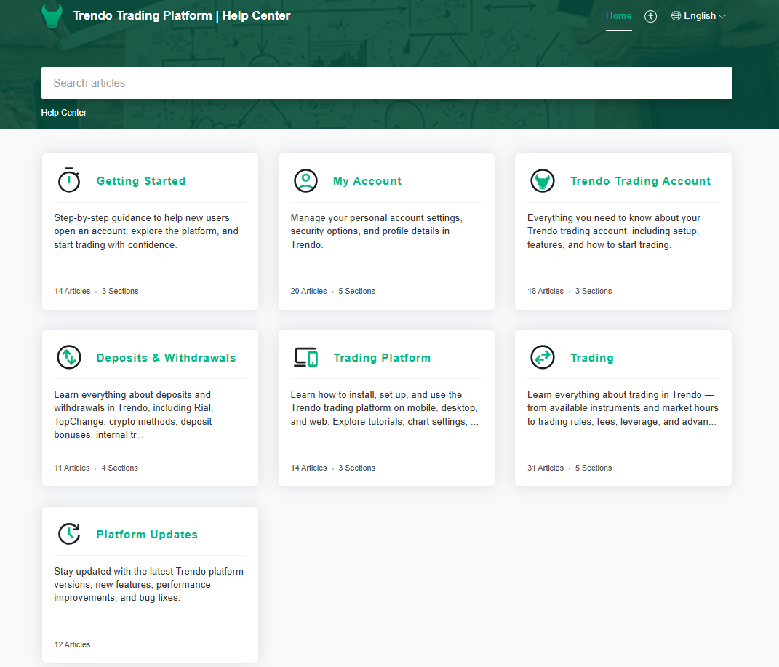Screen dimensions: 779x667
Task: Open the My Account category
Action: [x=367, y=181]
